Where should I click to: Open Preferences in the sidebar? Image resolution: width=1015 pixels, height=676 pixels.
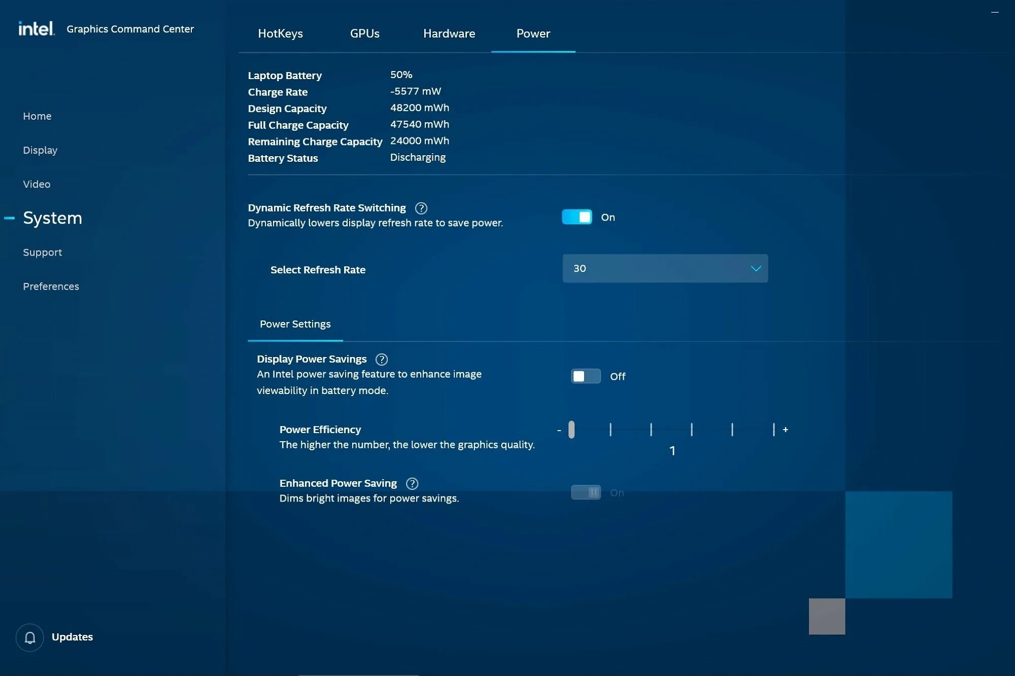tap(51, 287)
